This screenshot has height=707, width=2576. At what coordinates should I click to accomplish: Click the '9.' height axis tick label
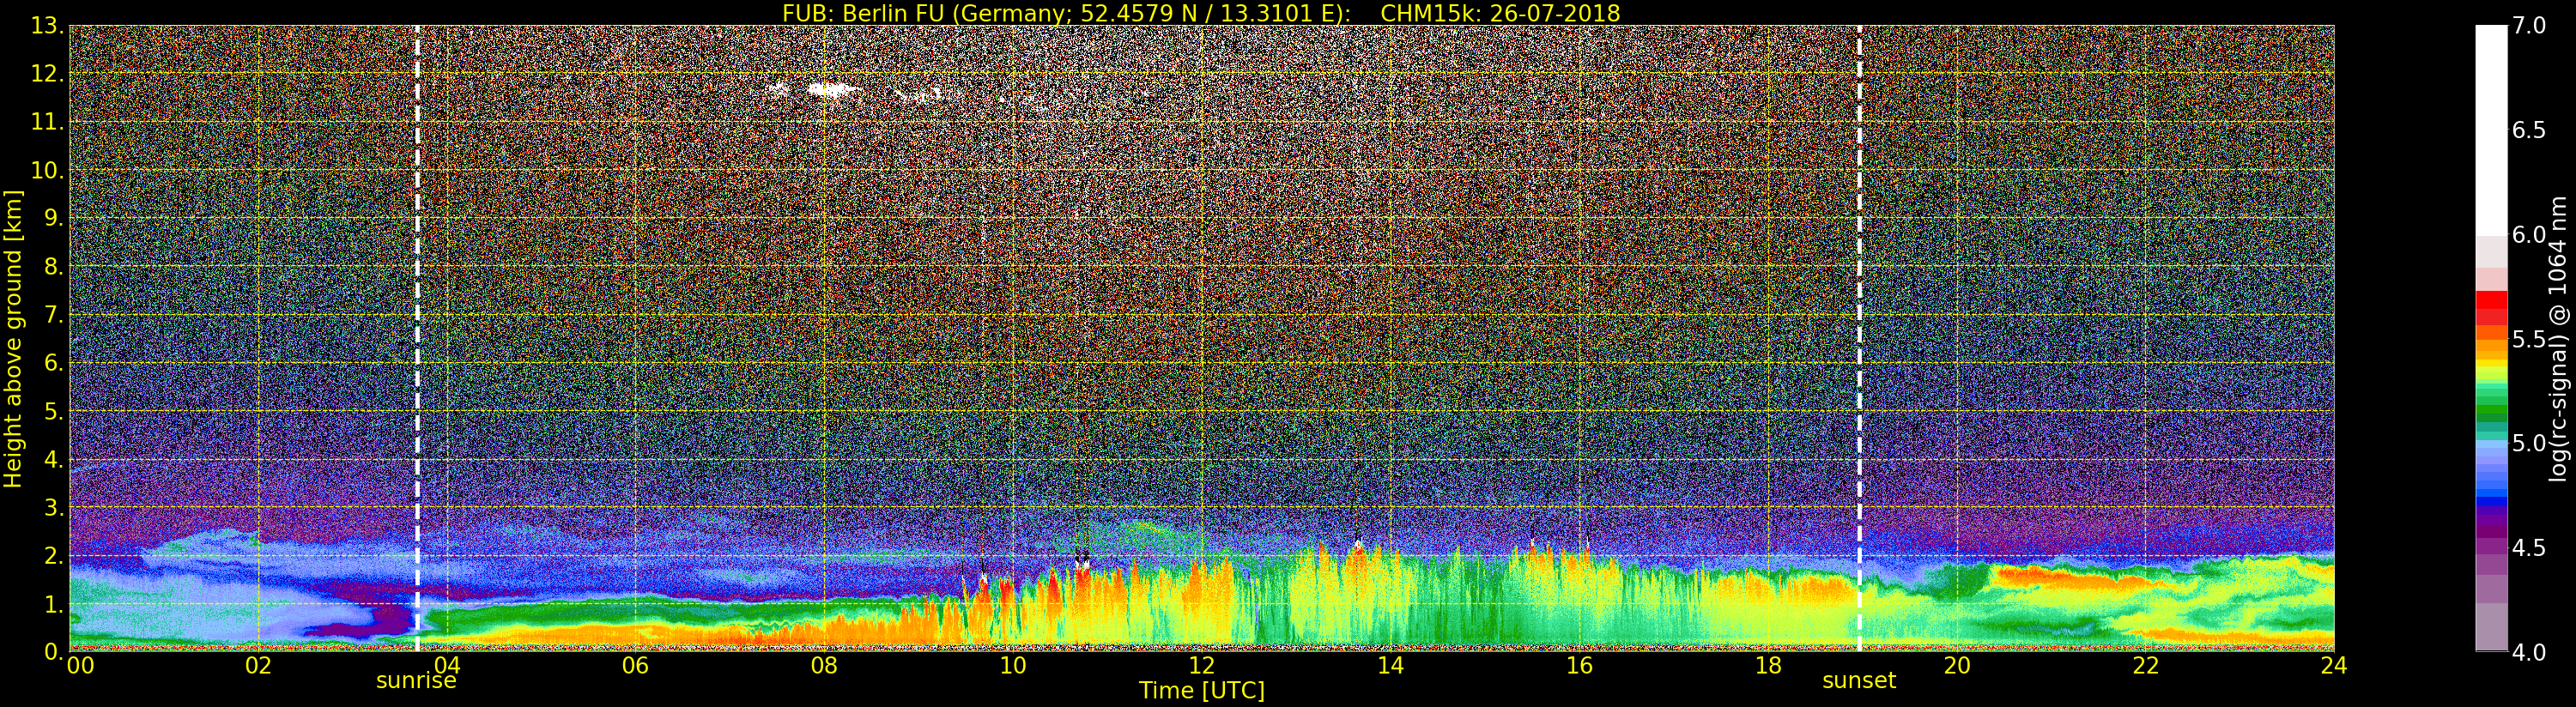tap(52, 218)
